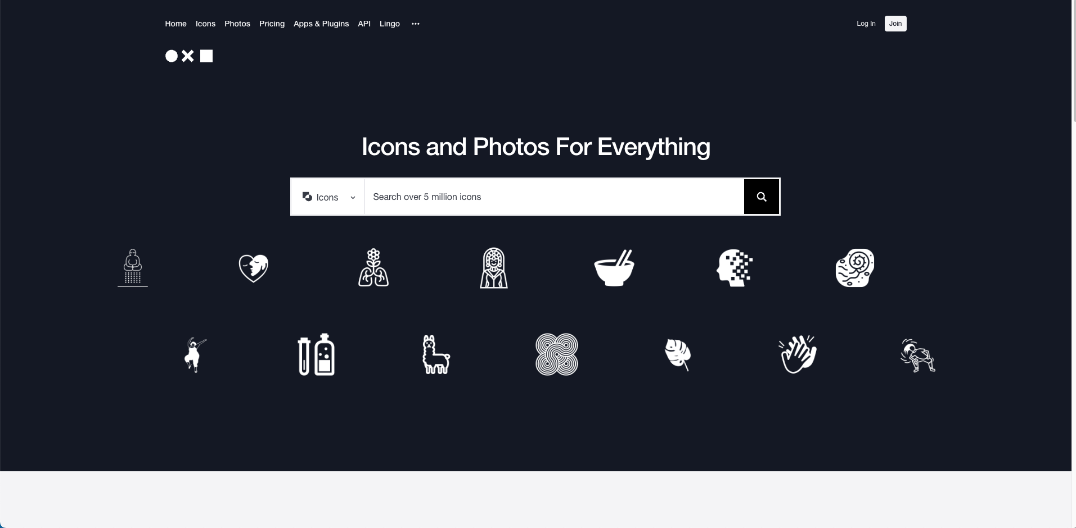Select the meditating Buddha statue icon
The image size is (1076, 528).
pos(133,268)
